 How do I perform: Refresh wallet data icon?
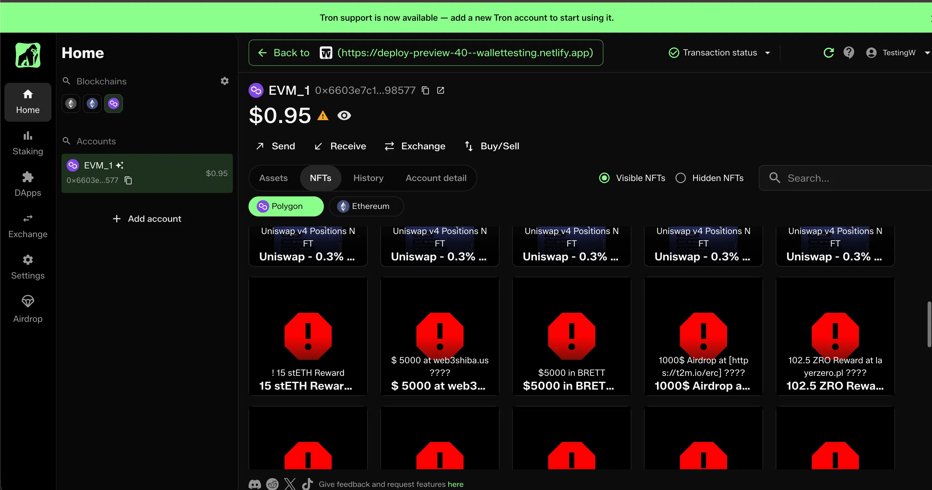828,53
